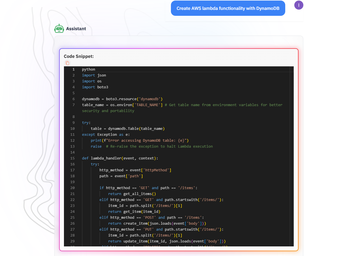Place cursor on the import boto3 line
Screen dimensions: 354x256
[95, 87]
